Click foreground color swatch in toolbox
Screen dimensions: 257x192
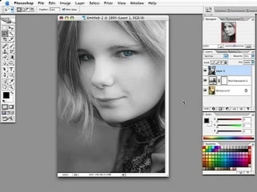(x=6, y=95)
